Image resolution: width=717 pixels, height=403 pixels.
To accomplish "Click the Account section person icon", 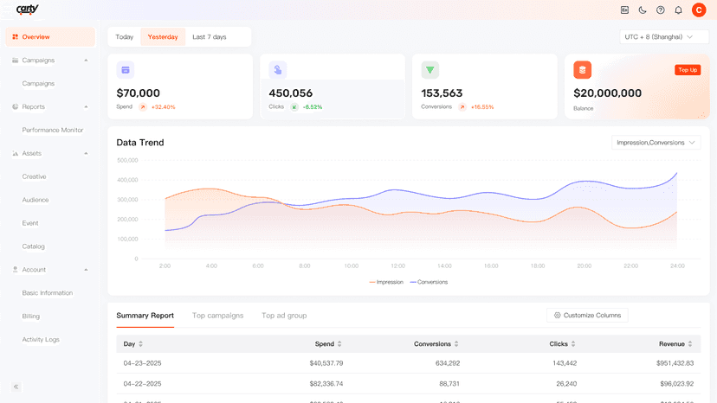I will (15, 270).
